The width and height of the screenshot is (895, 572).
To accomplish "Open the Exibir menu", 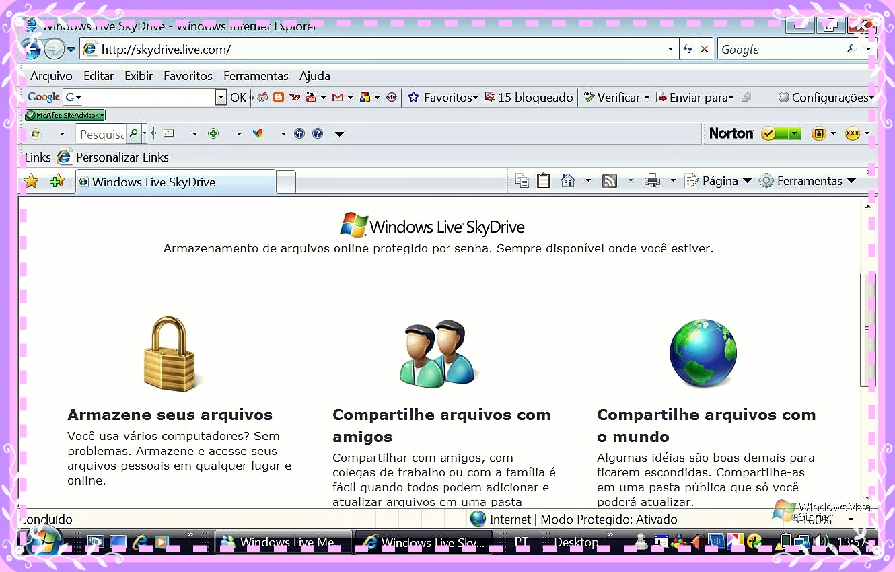I will [139, 76].
